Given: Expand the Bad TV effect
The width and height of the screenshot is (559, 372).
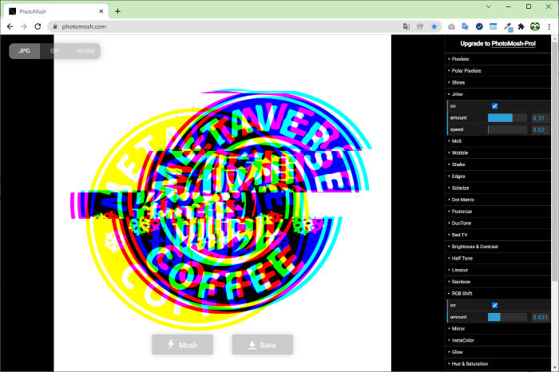Looking at the screenshot, I should coord(498,235).
